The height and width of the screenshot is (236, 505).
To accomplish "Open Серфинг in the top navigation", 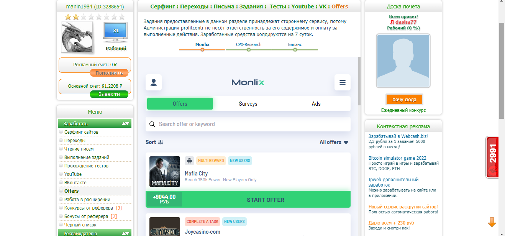I will [x=163, y=7].
